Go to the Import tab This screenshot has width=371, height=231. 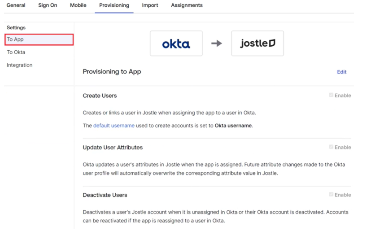pyautogui.click(x=150, y=5)
